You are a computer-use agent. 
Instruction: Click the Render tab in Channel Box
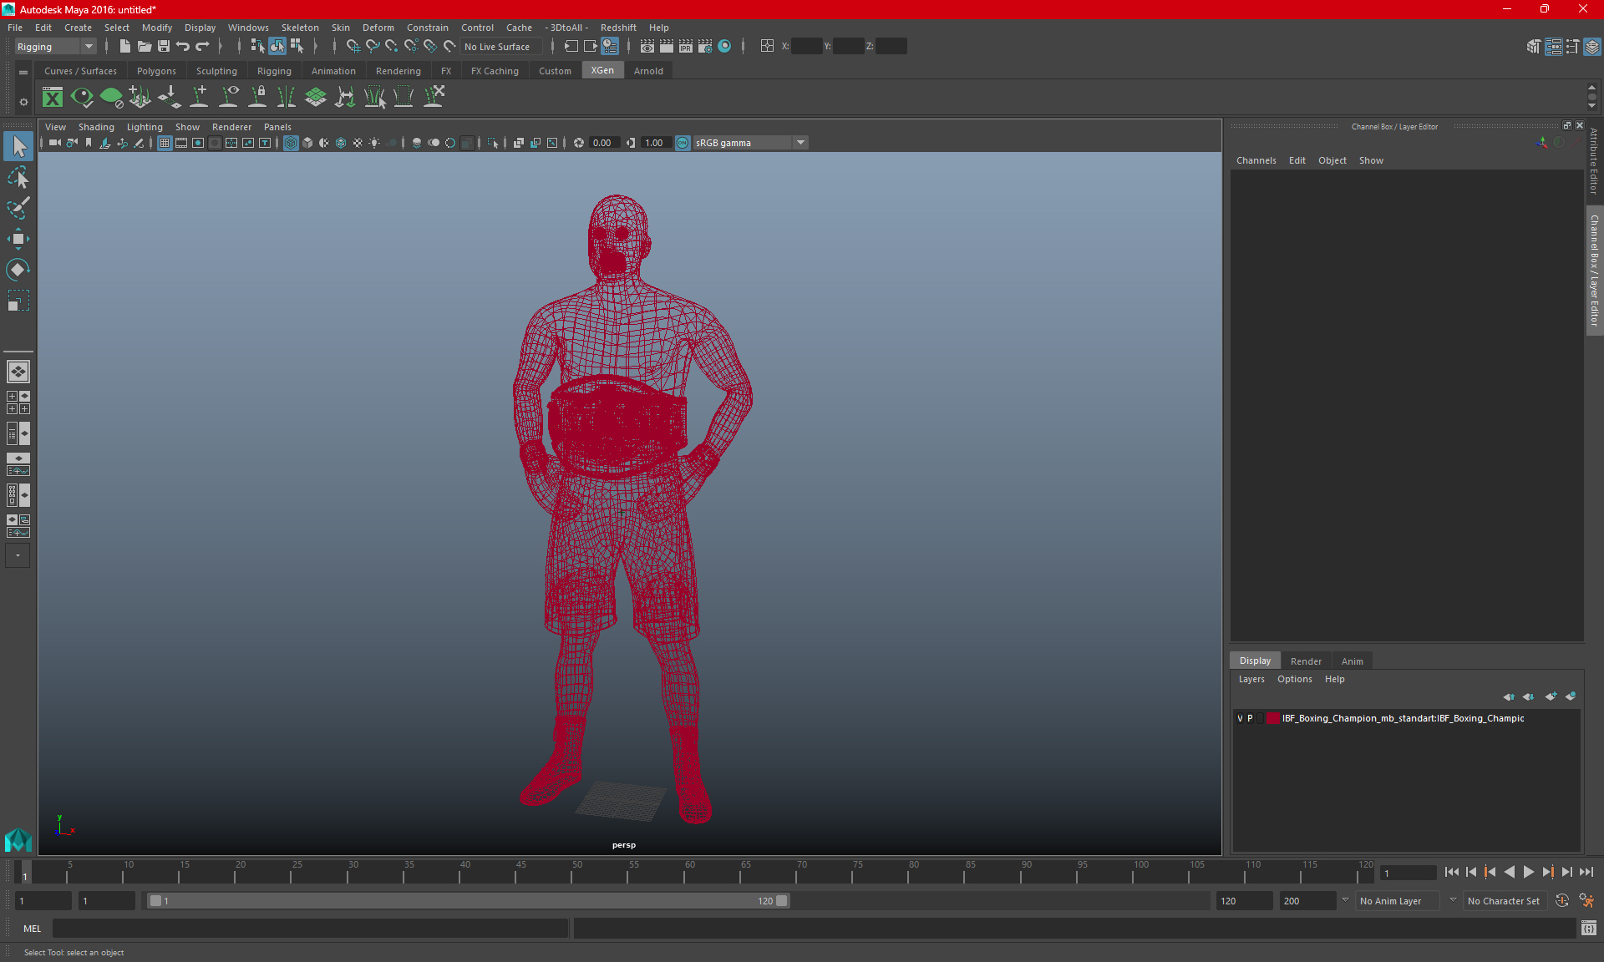click(x=1305, y=661)
